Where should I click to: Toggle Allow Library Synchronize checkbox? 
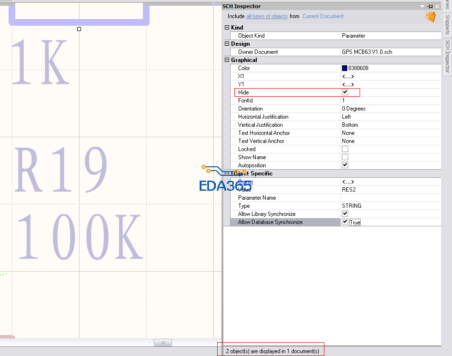tap(345, 214)
